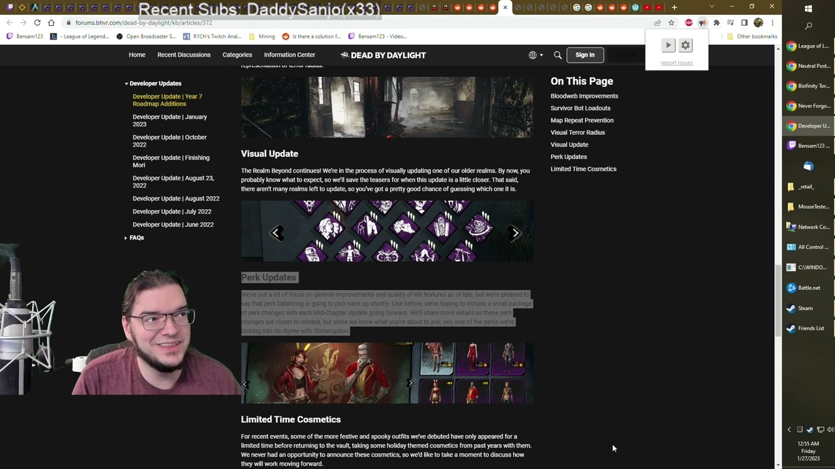835x469 pixels.
Task: Jump to Visual Update in On This Page
Action: point(569,145)
